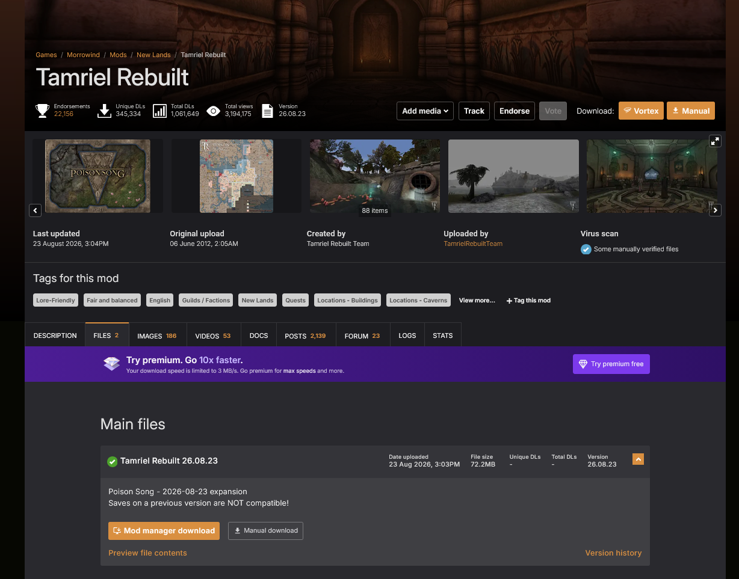Screen dimensions: 739x579
Task: Click the New Lands tag chip
Action: click(258, 300)
